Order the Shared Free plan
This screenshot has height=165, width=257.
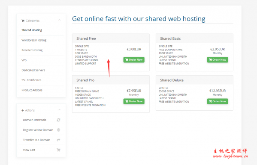pos(134,59)
